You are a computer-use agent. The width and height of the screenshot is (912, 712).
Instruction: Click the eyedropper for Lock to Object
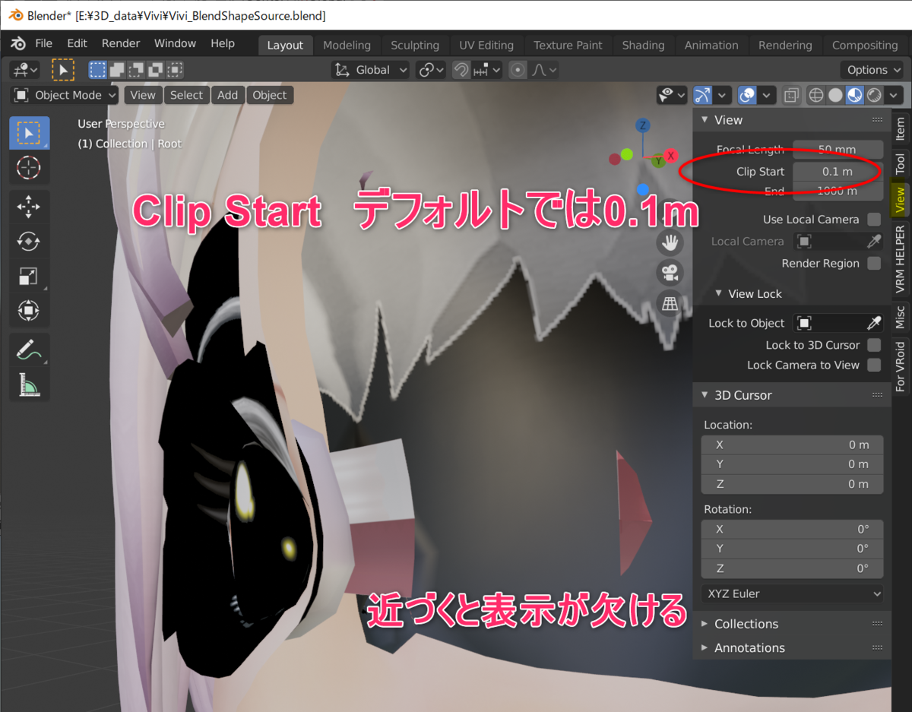click(874, 324)
